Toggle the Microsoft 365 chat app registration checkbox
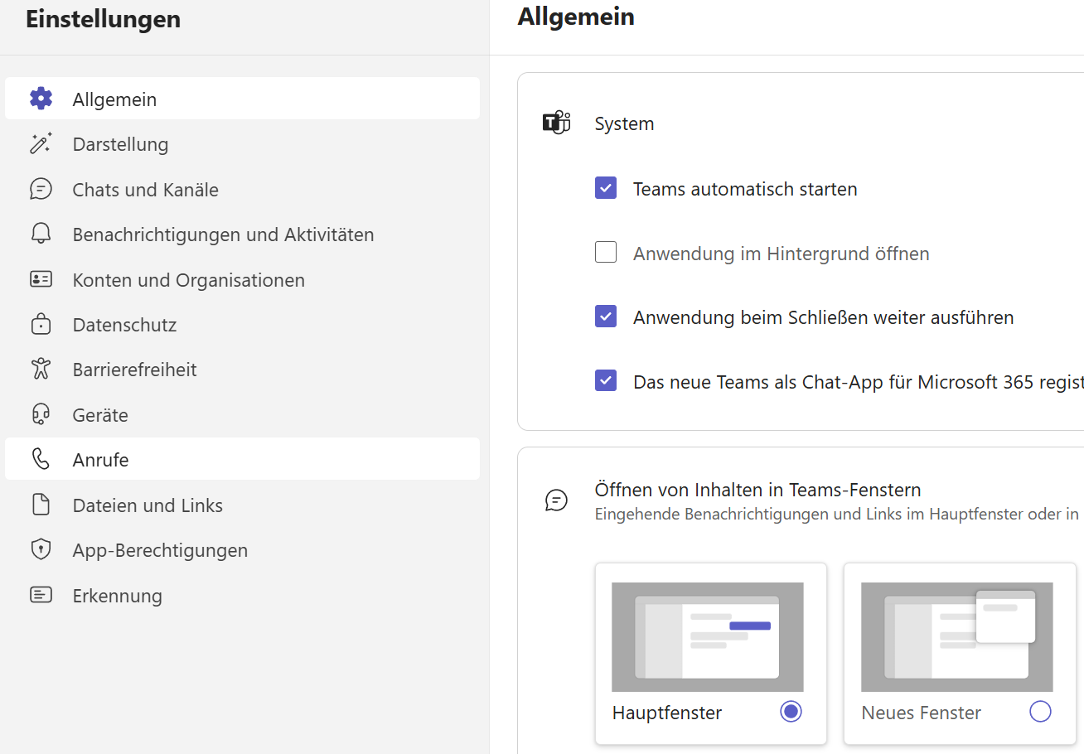1084x754 pixels. point(606,381)
